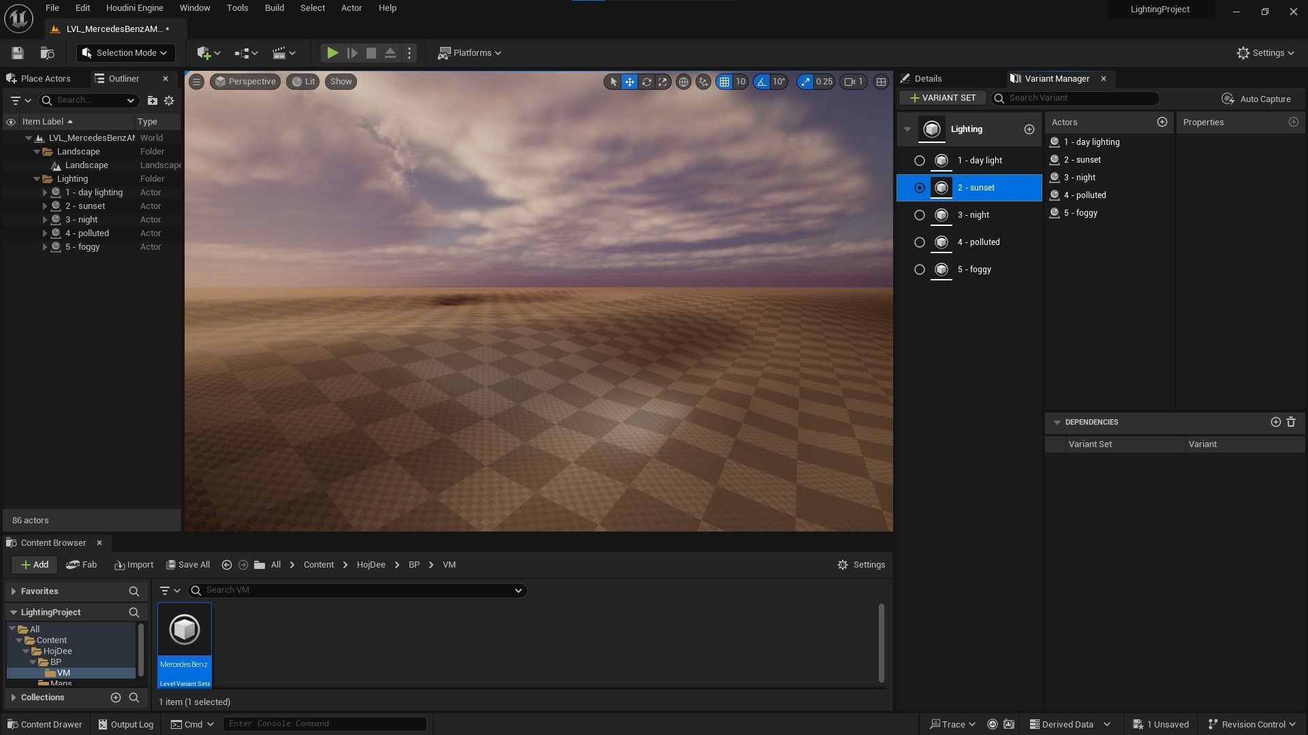Open the Selection Mode dropdown

(125, 53)
